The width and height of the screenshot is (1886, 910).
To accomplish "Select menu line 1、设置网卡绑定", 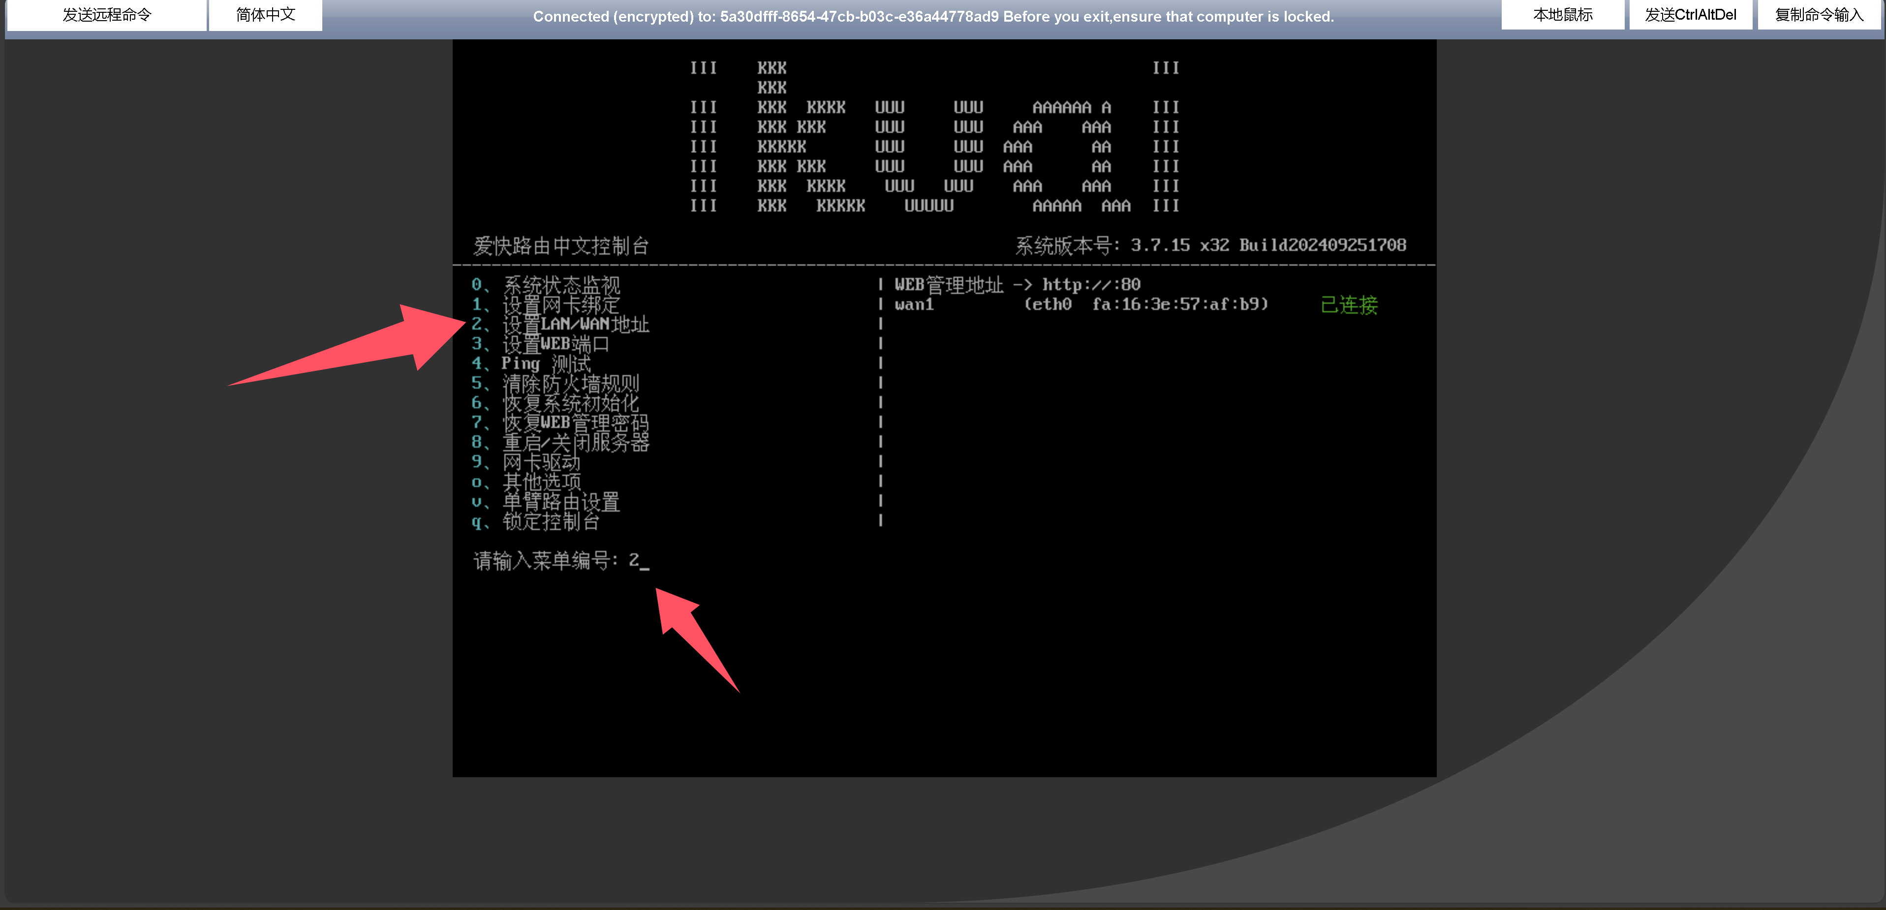I will coord(546,304).
